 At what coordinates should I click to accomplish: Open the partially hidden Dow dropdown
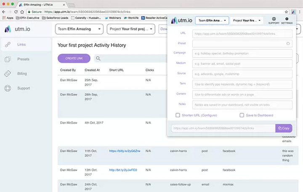click(163, 29)
